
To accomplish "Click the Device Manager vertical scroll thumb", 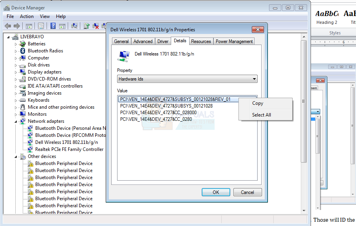I will (x=304, y=101).
